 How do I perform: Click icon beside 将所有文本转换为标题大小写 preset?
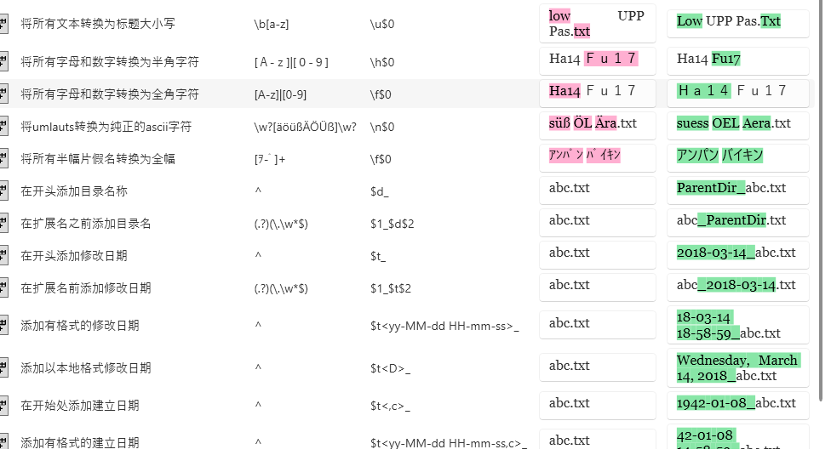(3, 24)
